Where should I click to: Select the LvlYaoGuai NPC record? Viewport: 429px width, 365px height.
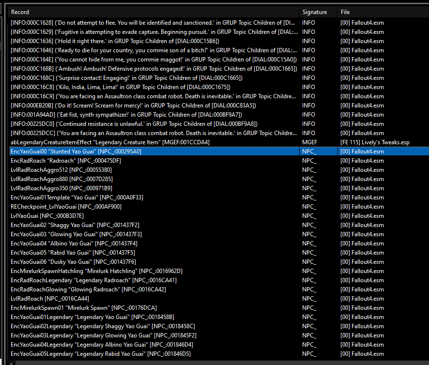(x=219, y=216)
